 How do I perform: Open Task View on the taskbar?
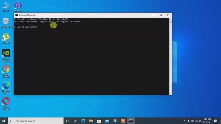tap(75, 121)
